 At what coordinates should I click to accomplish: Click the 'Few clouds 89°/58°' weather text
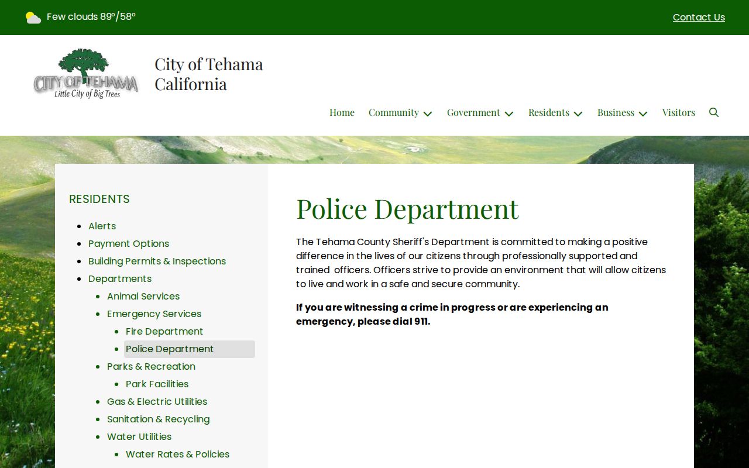tap(91, 17)
